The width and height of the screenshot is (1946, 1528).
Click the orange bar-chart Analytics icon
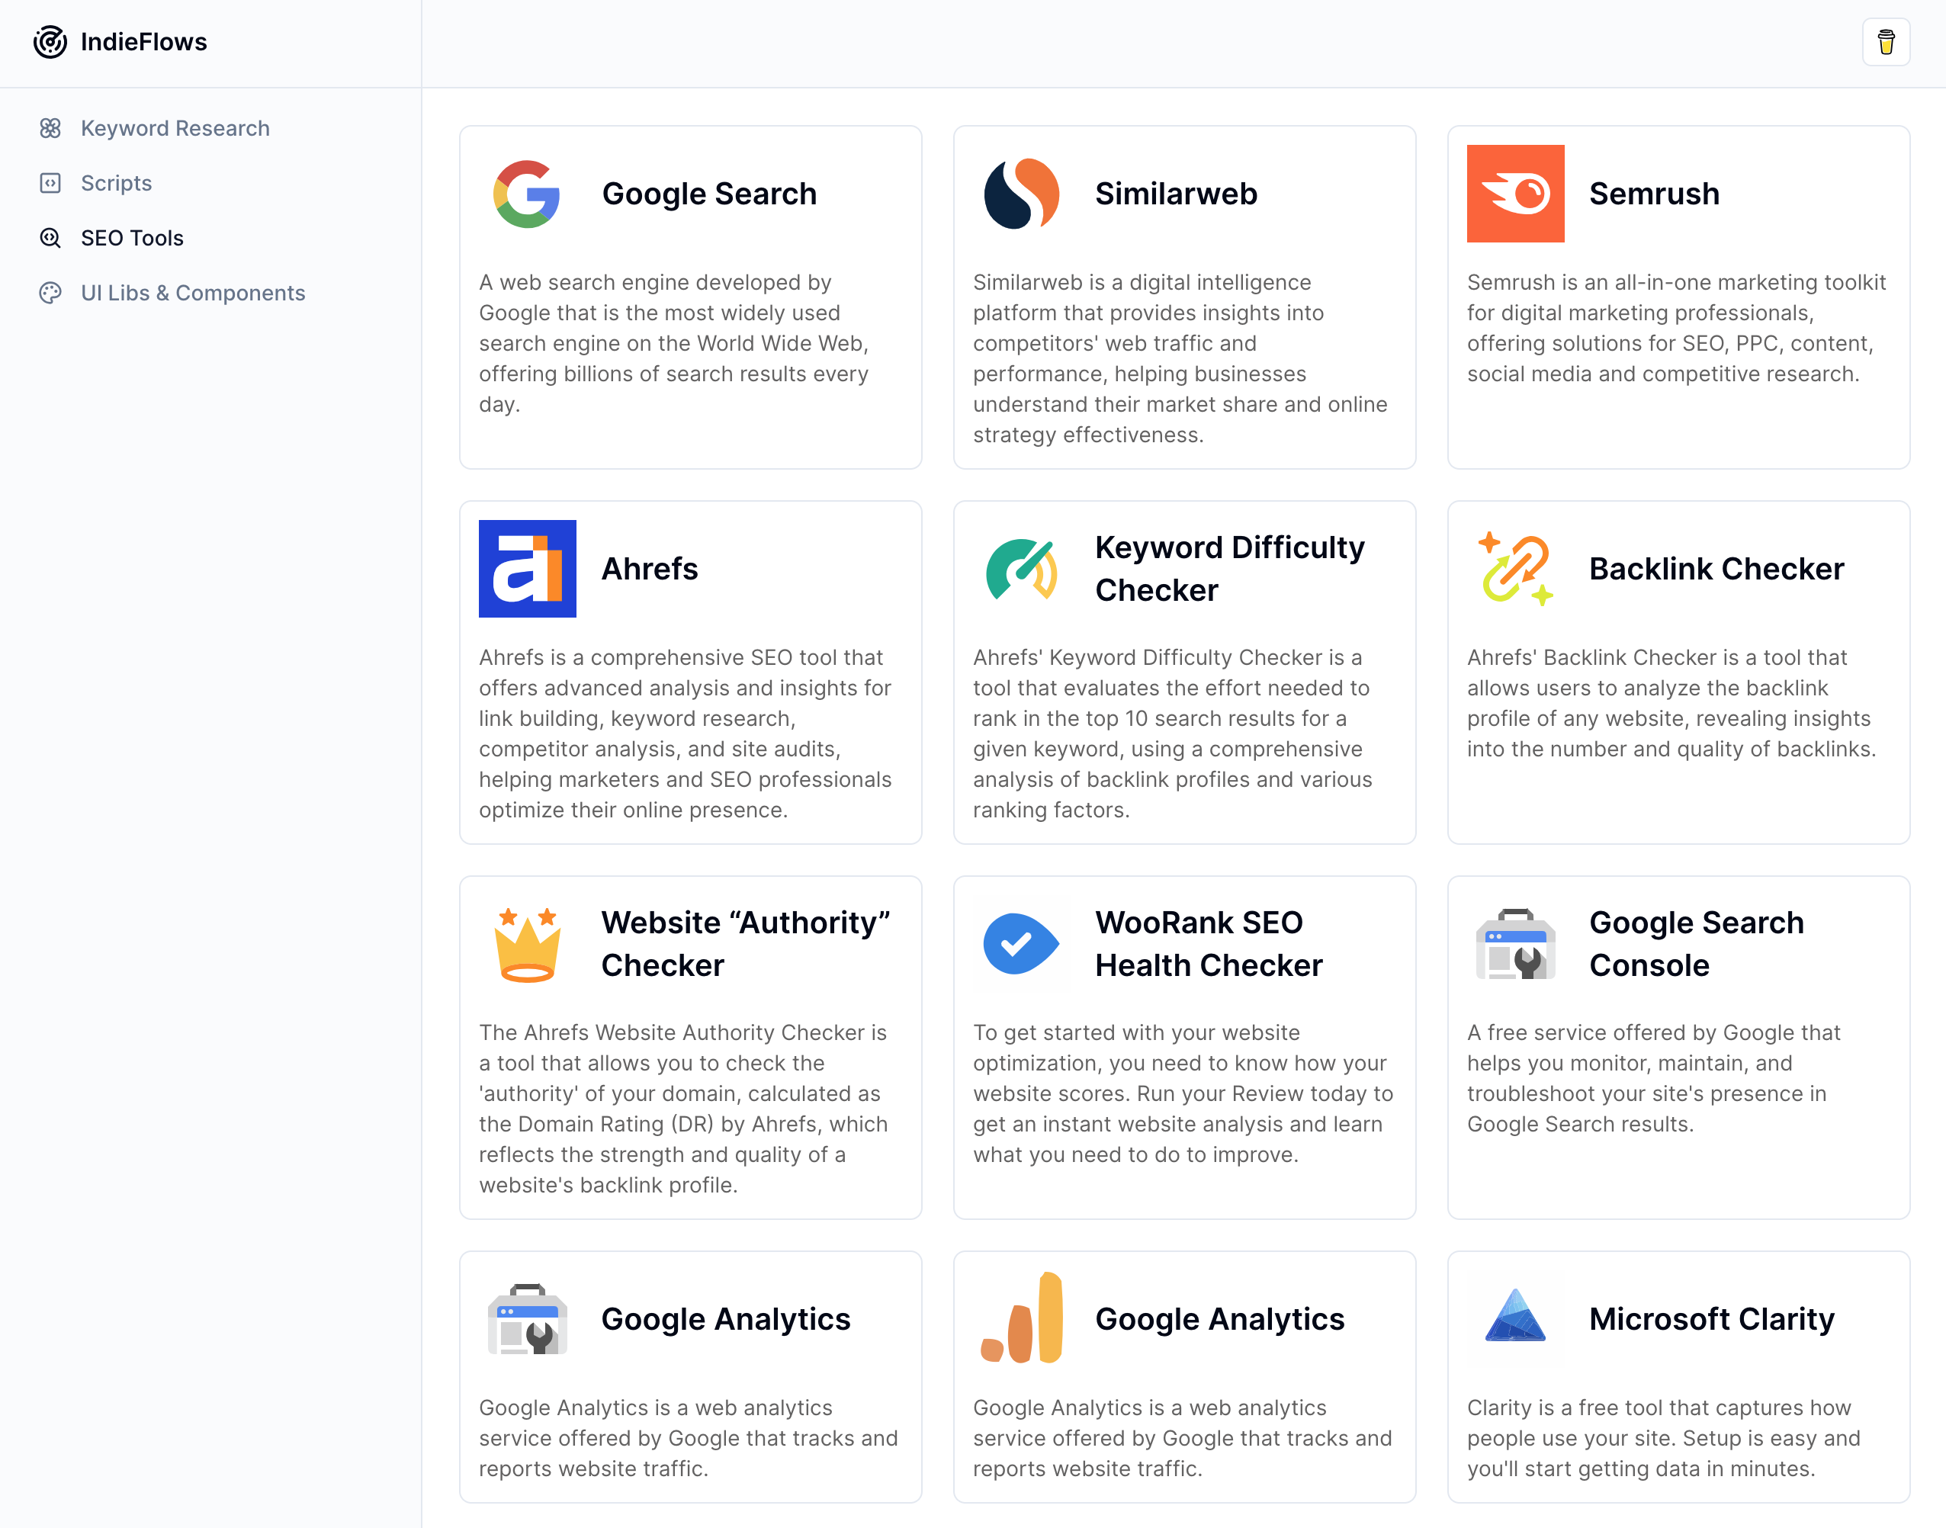click(x=1021, y=1318)
